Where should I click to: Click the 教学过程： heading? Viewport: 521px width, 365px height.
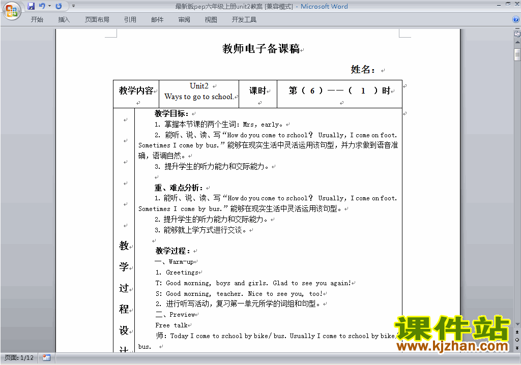click(x=173, y=251)
